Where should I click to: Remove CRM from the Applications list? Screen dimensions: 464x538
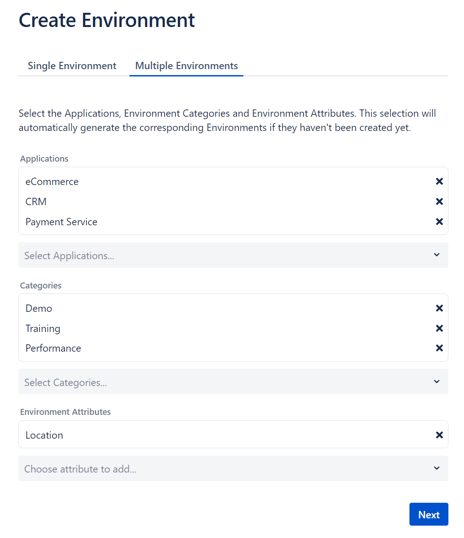point(439,201)
